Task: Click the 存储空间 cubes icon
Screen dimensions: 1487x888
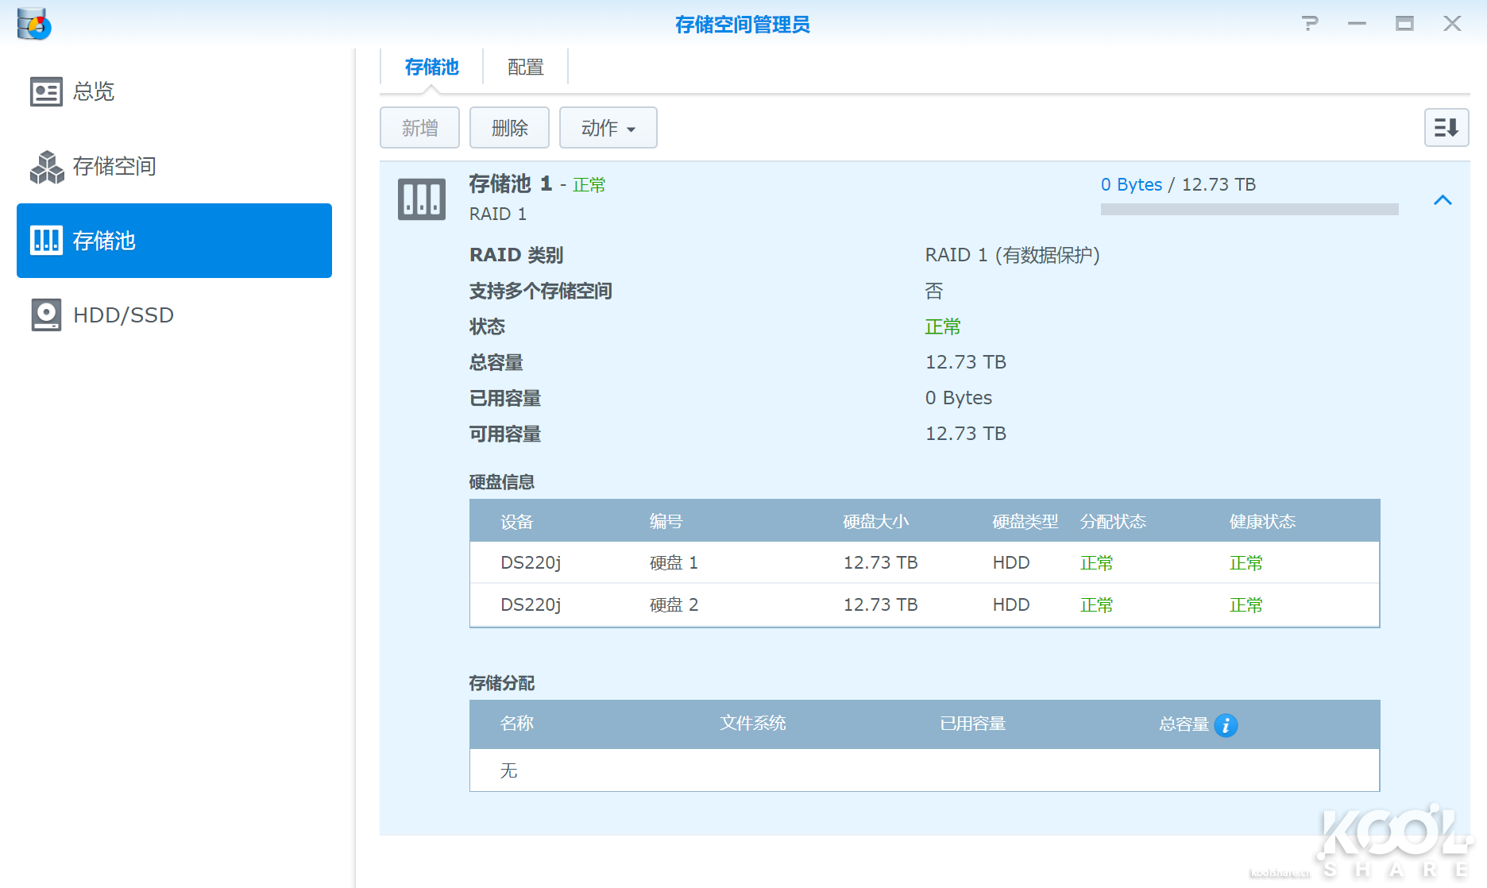Action: tap(46, 167)
